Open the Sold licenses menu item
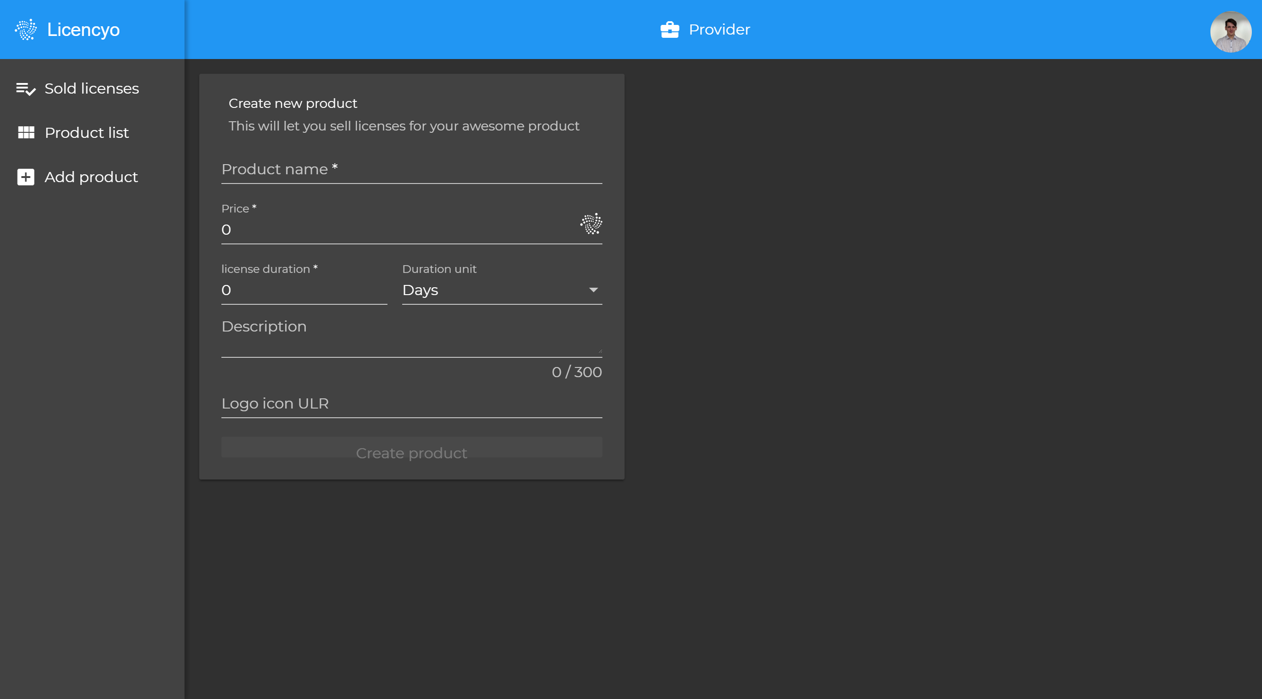Image resolution: width=1262 pixels, height=699 pixels. (x=92, y=89)
